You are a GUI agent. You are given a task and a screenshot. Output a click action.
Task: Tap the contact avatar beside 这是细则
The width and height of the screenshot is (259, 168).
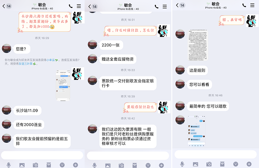coord(180,70)
